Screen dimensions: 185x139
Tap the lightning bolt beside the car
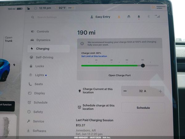tap(14, 65)
